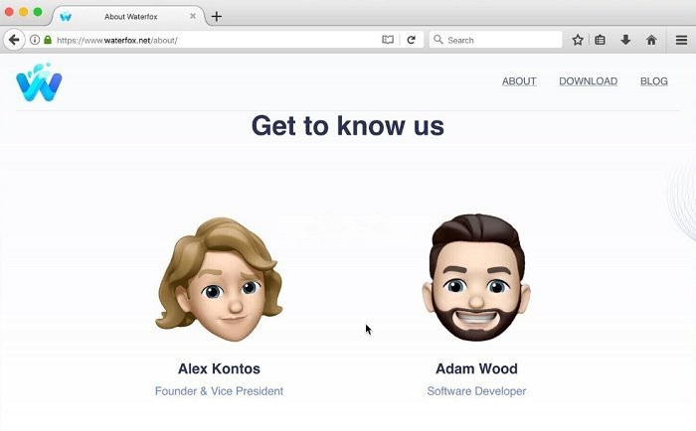This screenshot has height=431, width=696.
Task: Click the Waterfox logo on the page
Action: 39,82
